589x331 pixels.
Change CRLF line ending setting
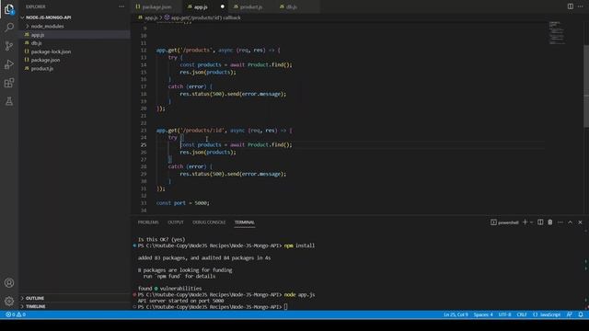point(522,314)
